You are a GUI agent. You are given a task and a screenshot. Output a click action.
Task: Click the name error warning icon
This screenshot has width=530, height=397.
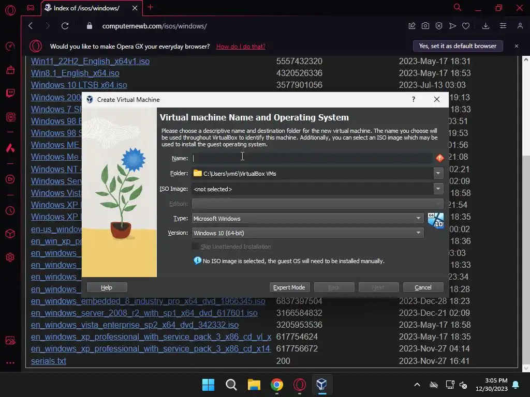440,158
